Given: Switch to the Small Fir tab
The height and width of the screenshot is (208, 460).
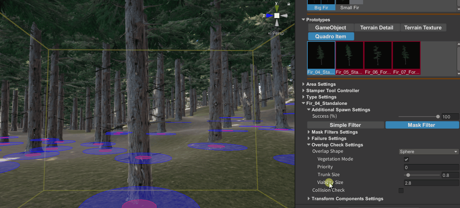Looking at the screenshot, I should (x=350, y=7).
